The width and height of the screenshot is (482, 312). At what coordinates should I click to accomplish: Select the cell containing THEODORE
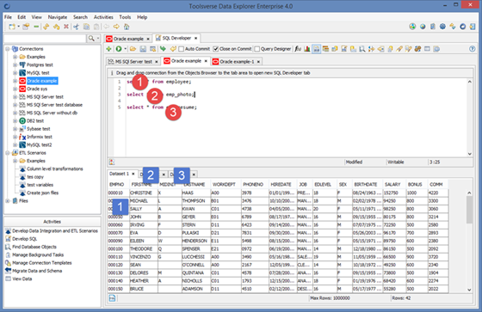point(143,248)
